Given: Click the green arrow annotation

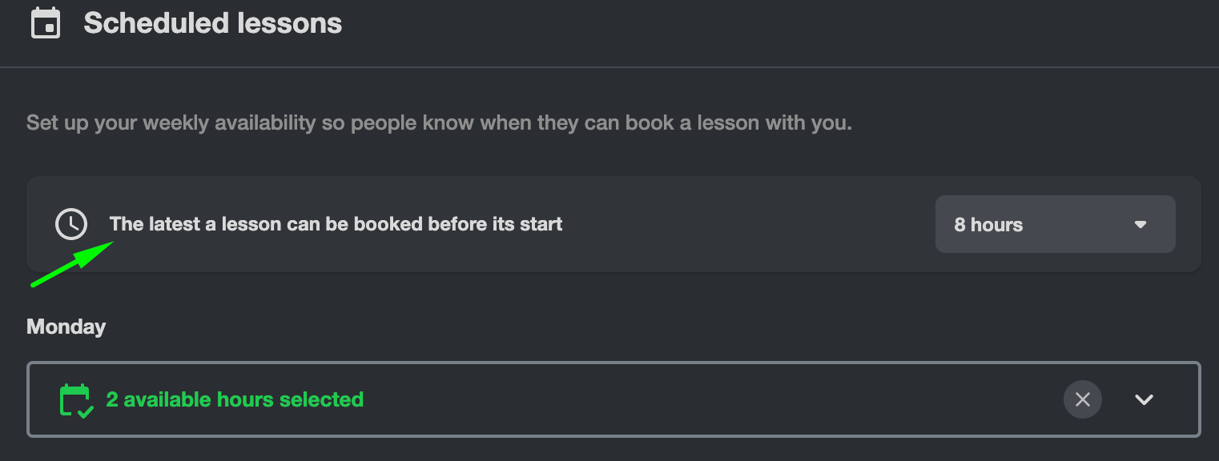Looking at the screenshot, I should (x=72, y=266).
